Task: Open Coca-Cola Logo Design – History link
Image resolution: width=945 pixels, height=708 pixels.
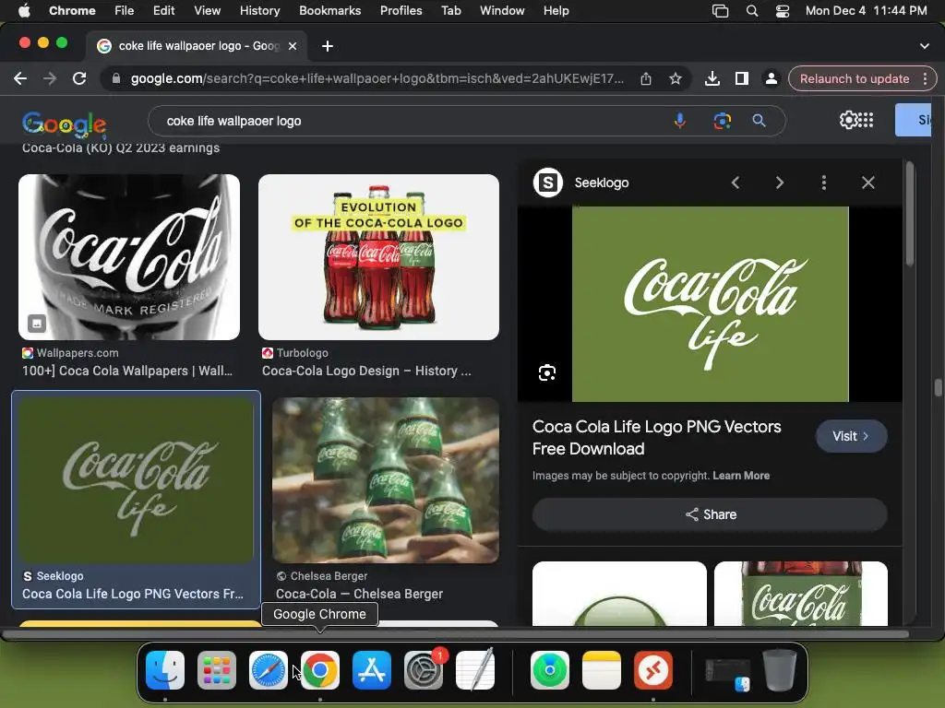Action: tap(366, 371)
